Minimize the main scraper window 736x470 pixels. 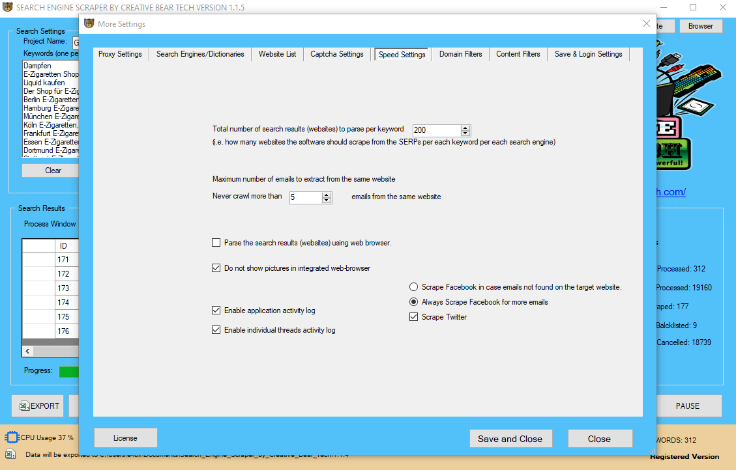point(664,7)
